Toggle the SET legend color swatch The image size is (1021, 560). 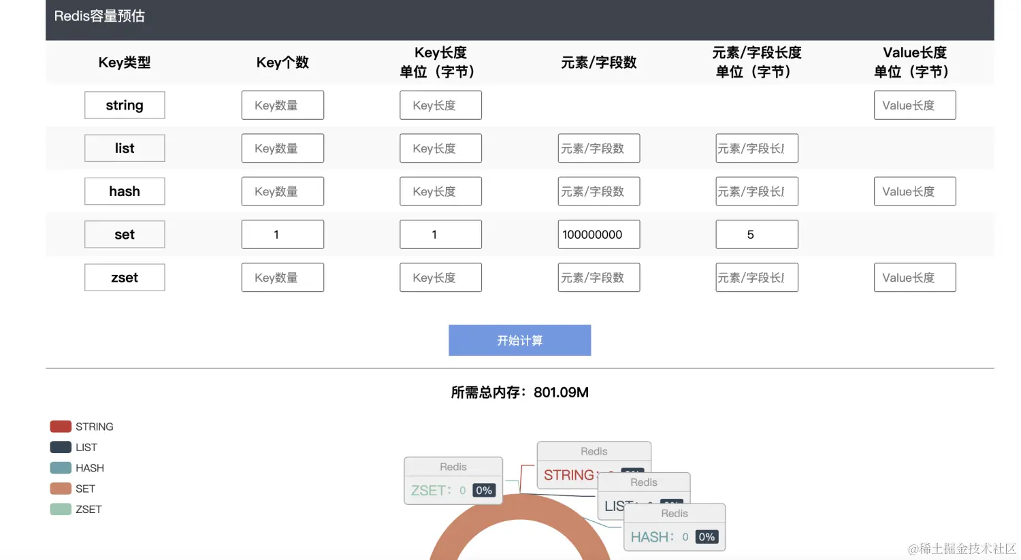61,489
